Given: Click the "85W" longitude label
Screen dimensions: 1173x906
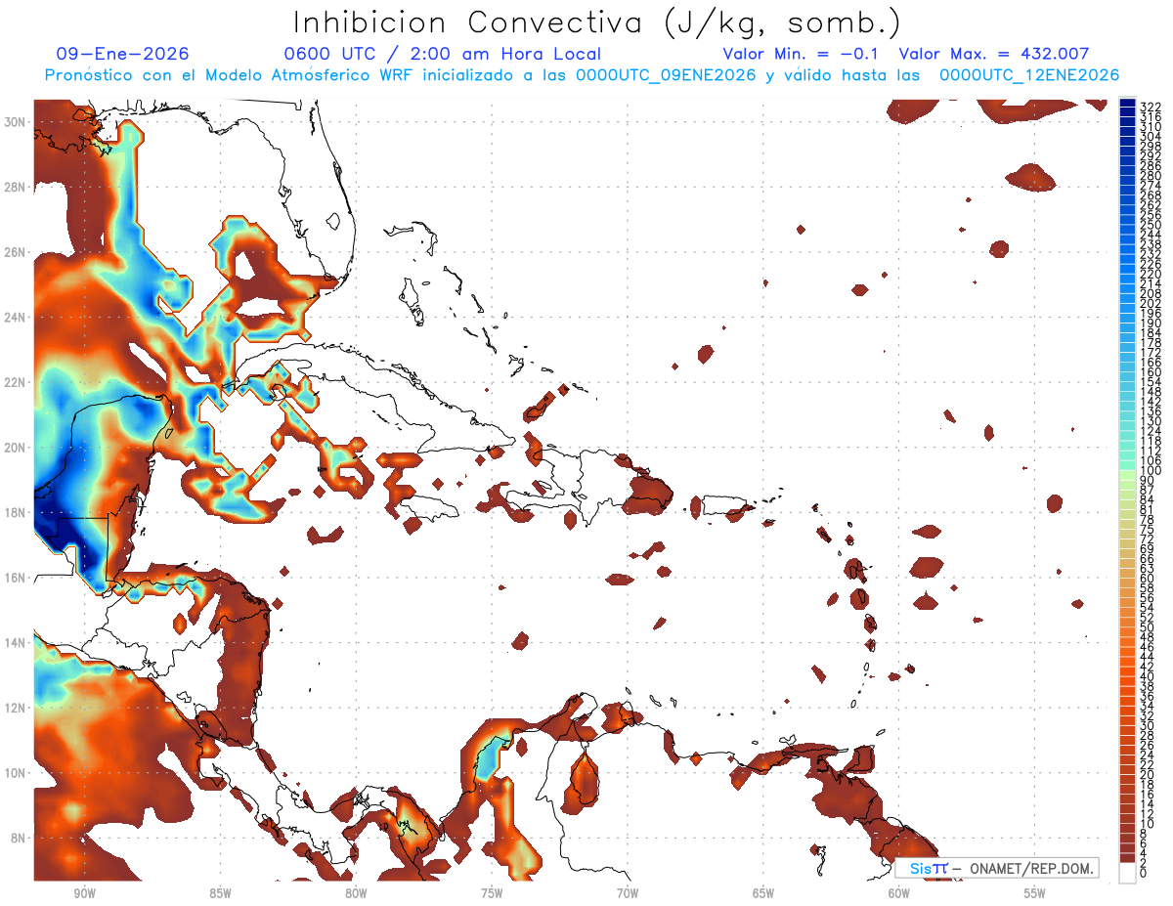Looking at the screenshot, I should (x=220, y=893).
